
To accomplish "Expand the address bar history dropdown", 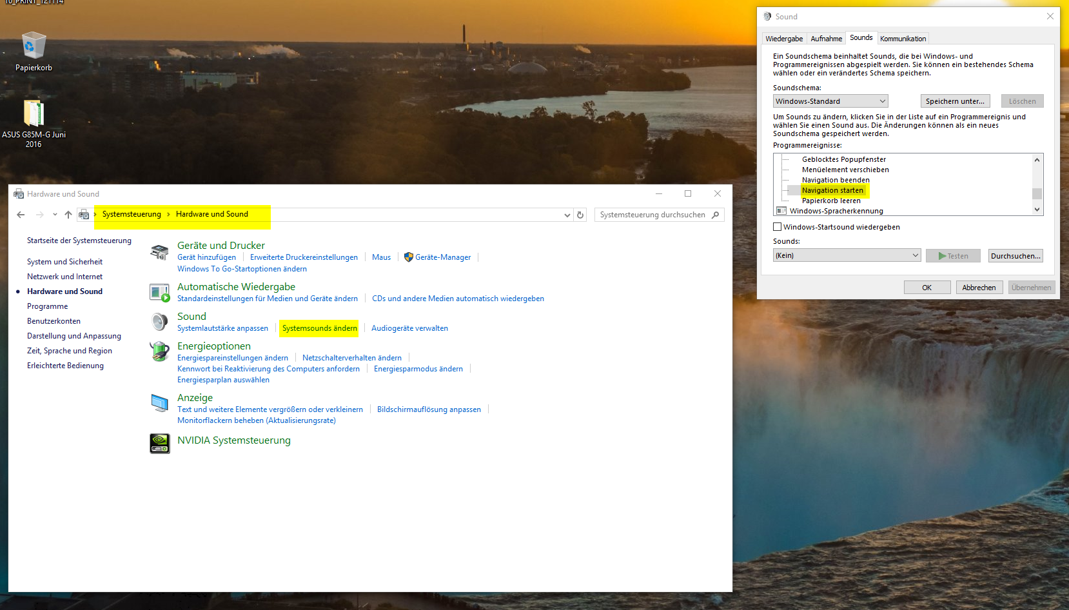I will point(567,215).
